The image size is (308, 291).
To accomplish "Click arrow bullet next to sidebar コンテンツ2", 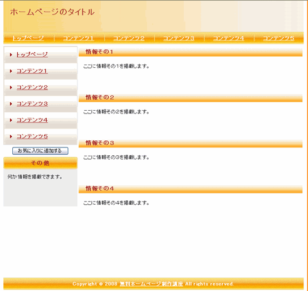I will (x=11, y=87).
